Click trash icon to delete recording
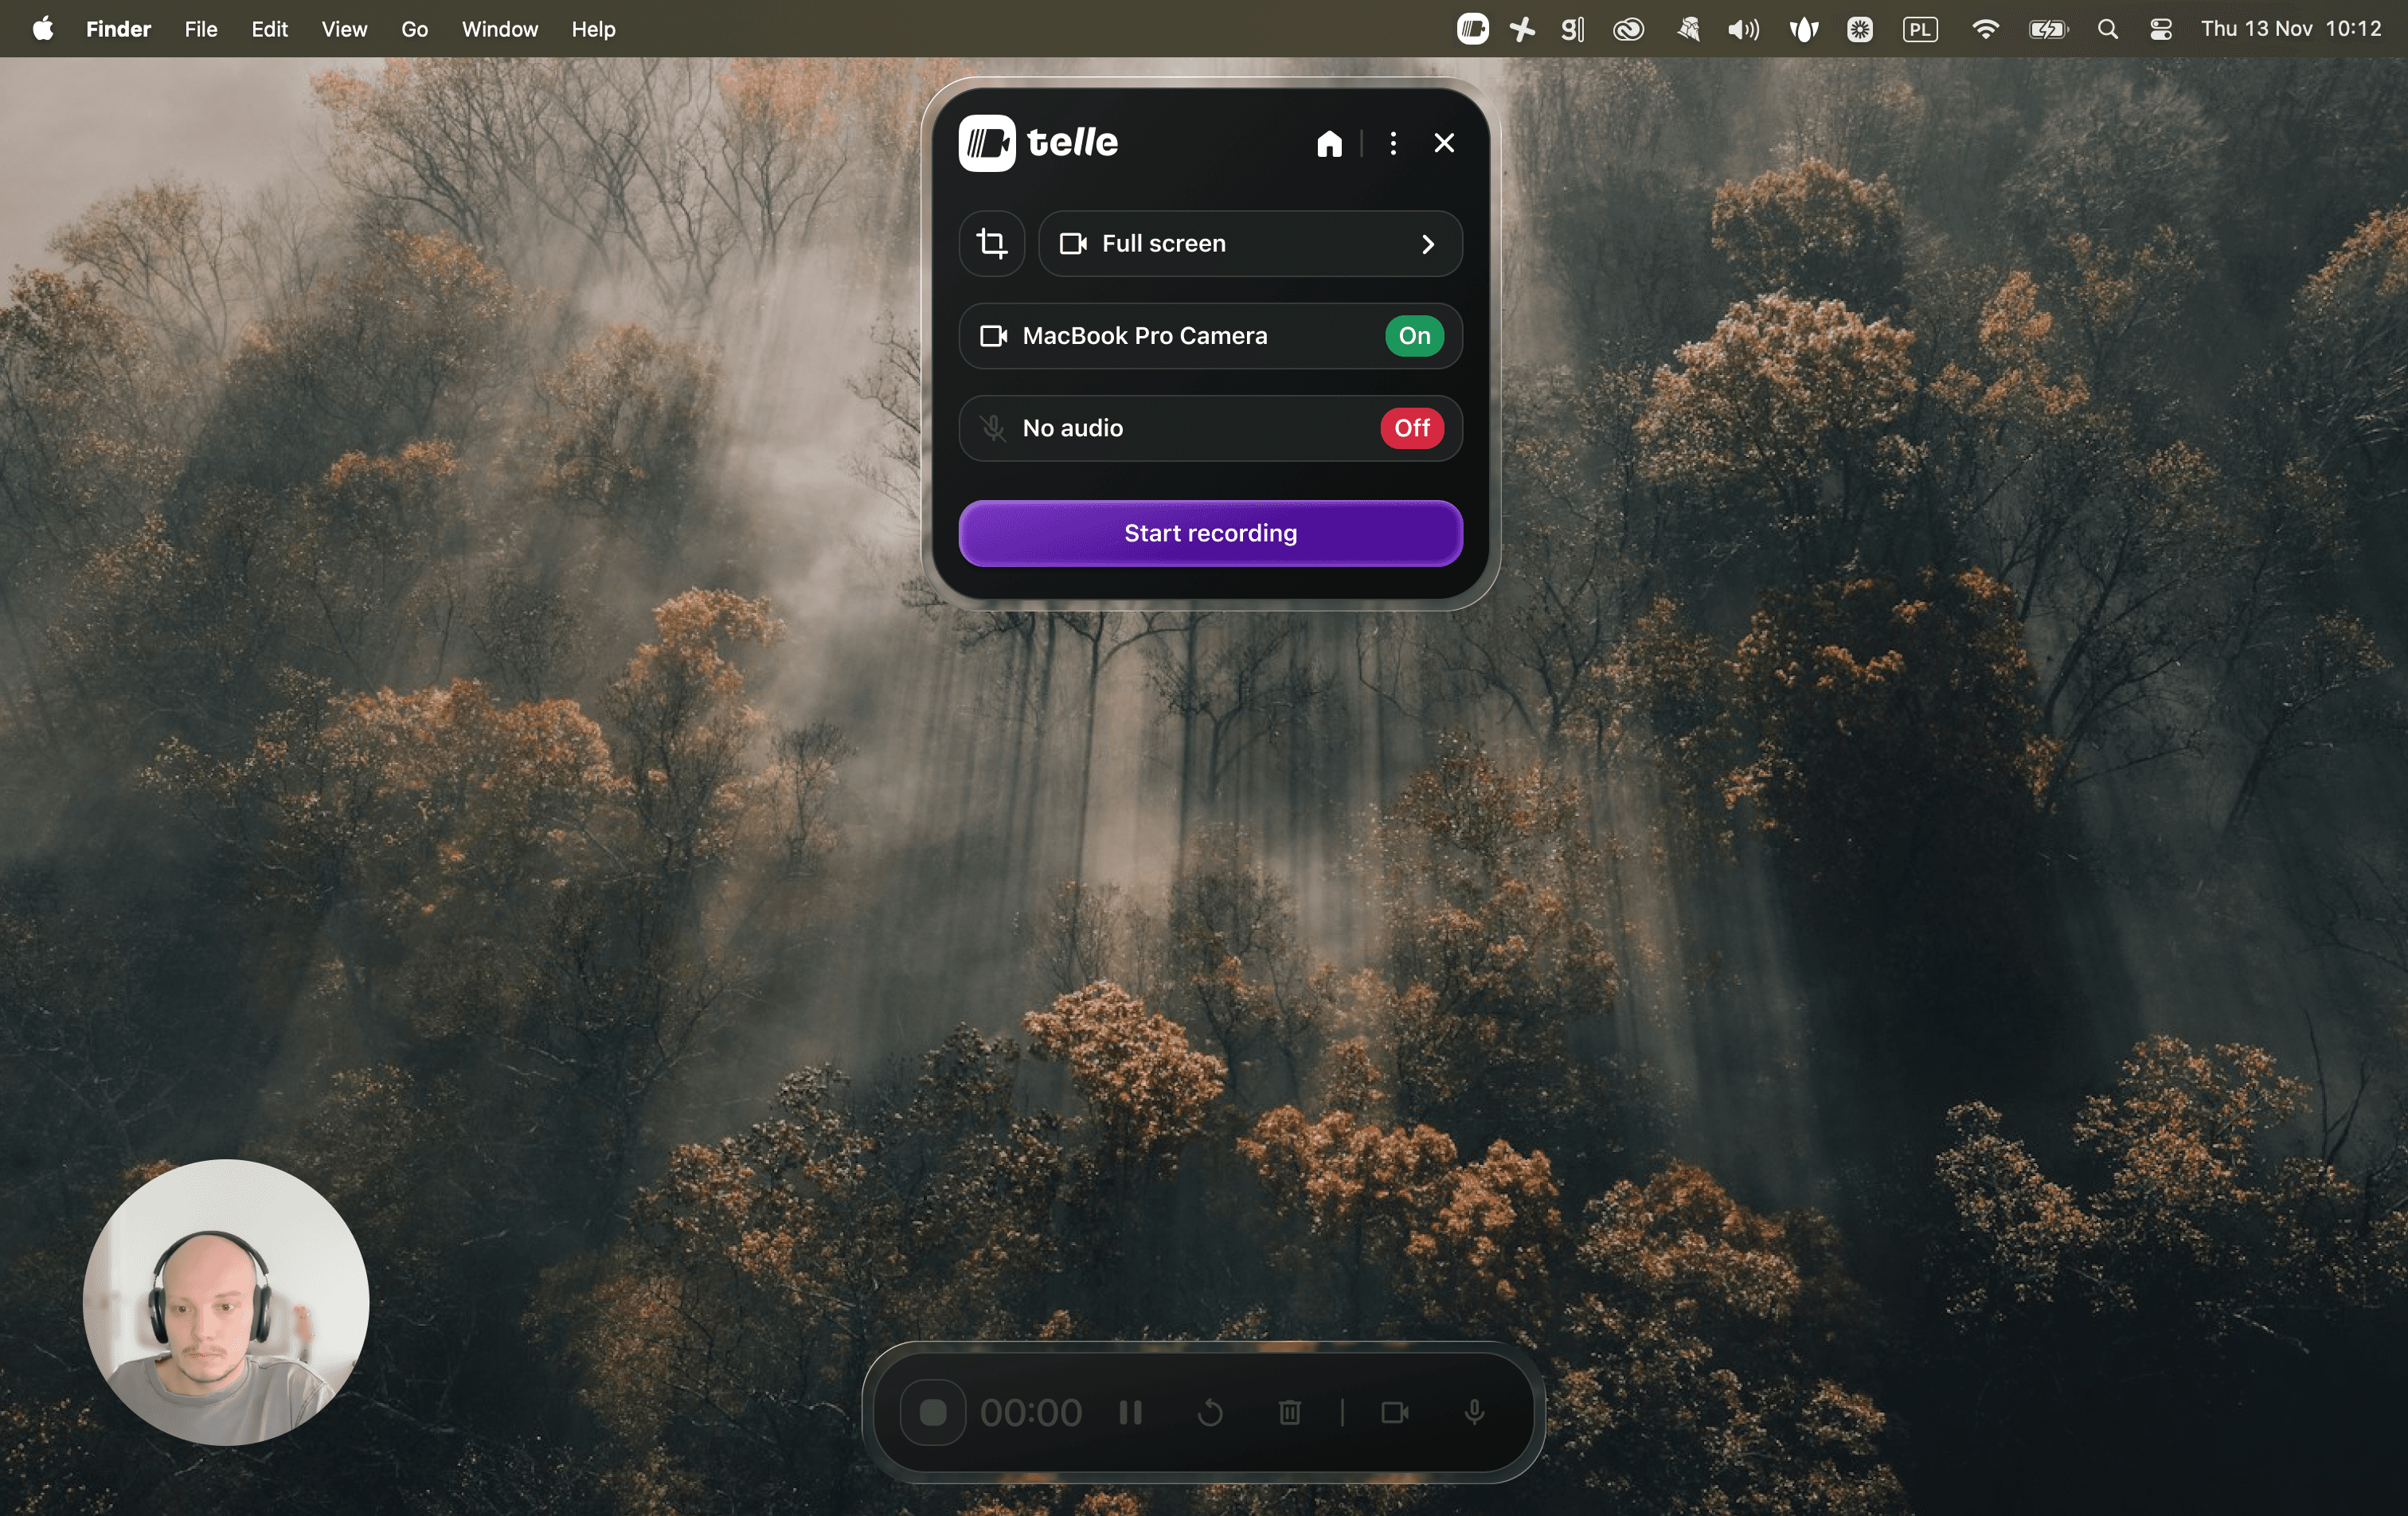 pyautogui.click(x=1289, y=1412)
